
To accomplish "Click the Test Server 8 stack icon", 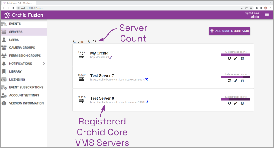I will click(81, 101).
